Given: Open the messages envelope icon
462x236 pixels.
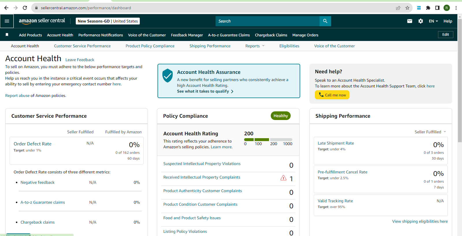Looking at the screenshot, I should coord(410,21).
